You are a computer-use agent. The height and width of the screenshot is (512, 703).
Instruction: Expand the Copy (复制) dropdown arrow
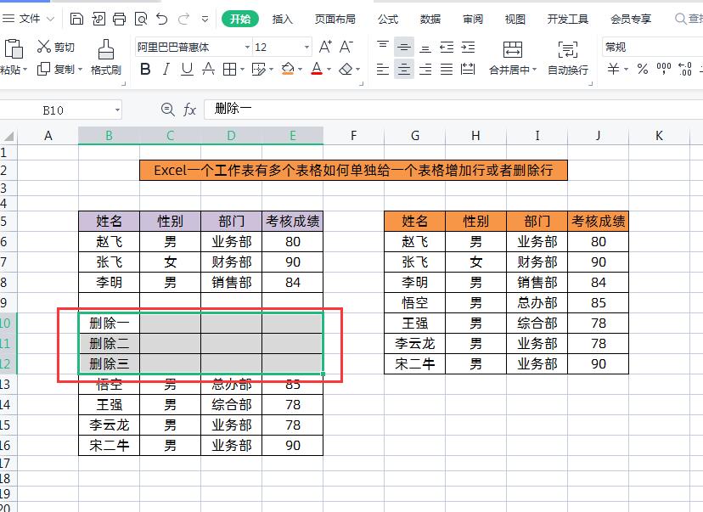pos(81,70)
